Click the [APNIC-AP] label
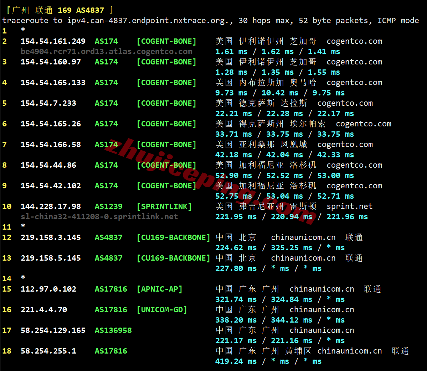Image resolution: width=427 pixels, height=371 pixels. [x=160, y=289]
